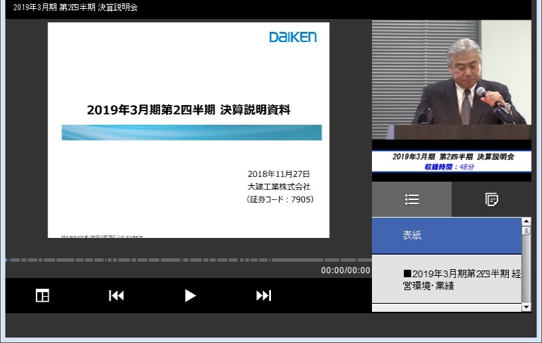The width and height of the screenshot is (542, 343).
Task: Switch to the slide notes tab
Action: [x=491, y=199]
